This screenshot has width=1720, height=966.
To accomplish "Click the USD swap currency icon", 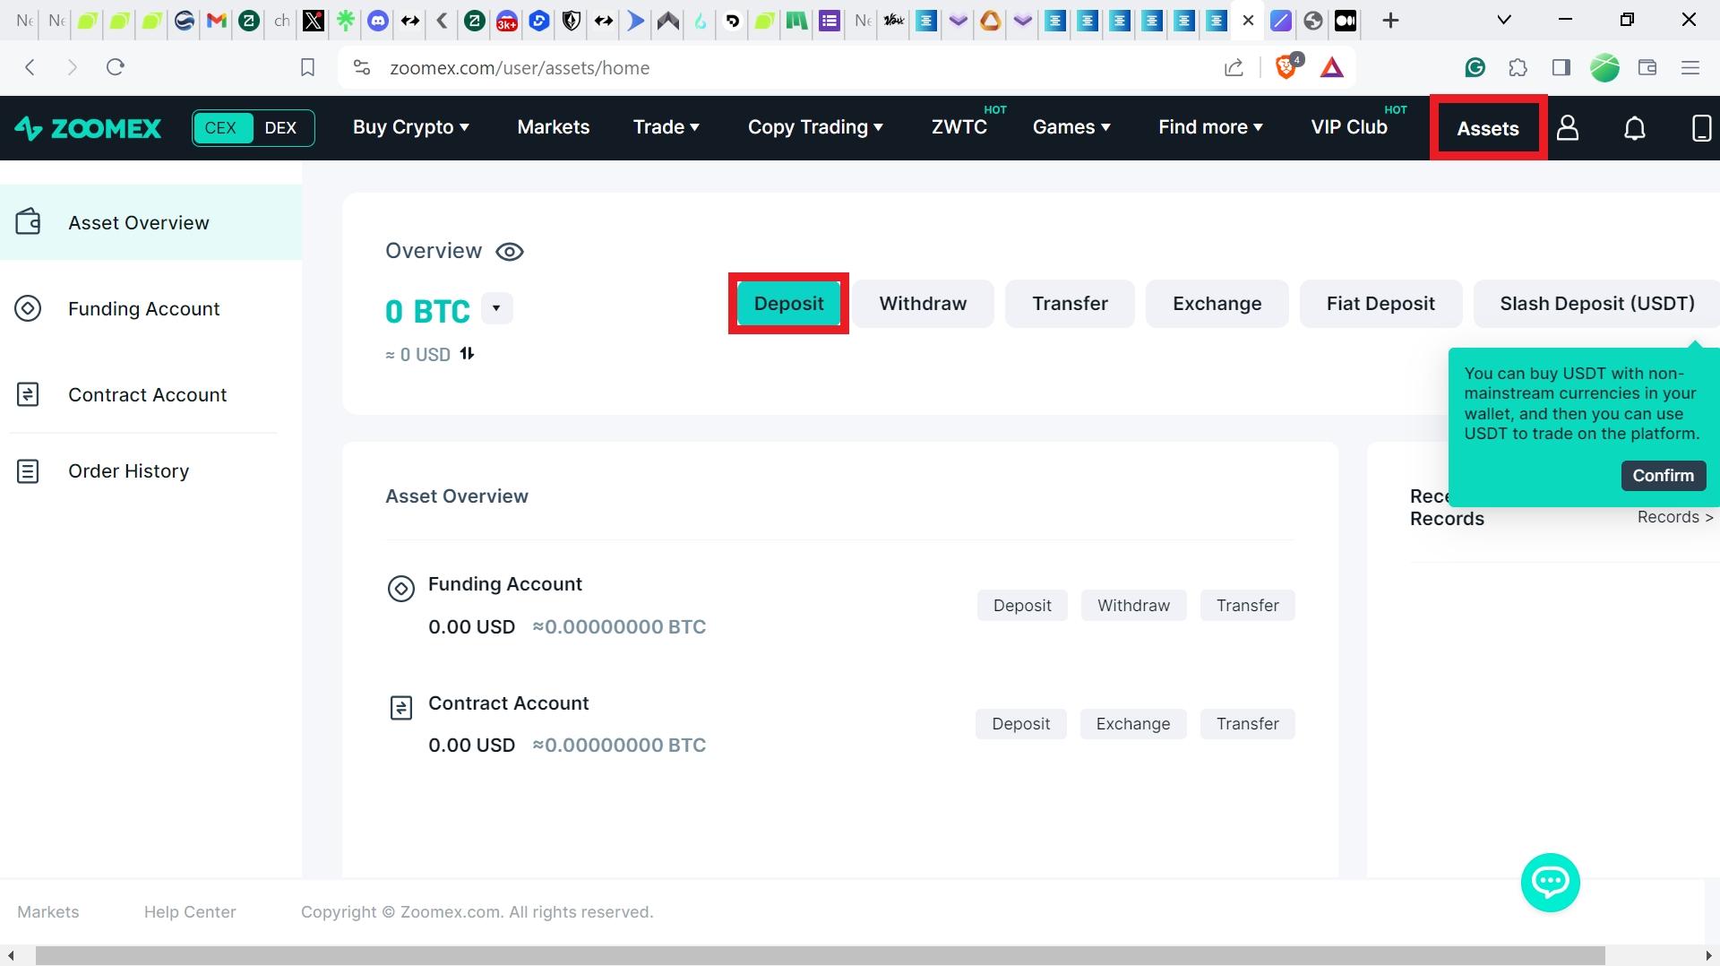I will (x=467, y=354).
